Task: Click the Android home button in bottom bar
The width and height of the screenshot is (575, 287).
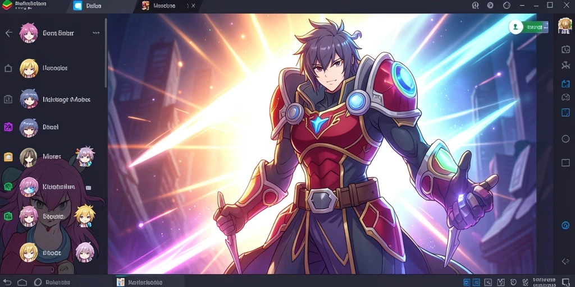Action: point(22,283)
